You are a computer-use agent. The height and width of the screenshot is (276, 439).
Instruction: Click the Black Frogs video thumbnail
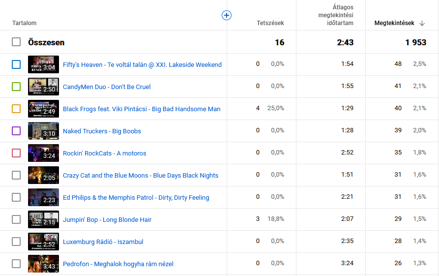(43, 109)
